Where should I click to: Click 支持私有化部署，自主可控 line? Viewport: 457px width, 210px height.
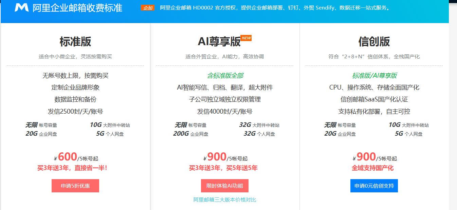pyautogui.click(x=374, y=112)
